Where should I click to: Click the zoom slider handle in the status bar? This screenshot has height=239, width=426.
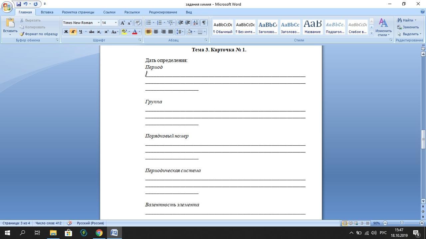(402, 223)
